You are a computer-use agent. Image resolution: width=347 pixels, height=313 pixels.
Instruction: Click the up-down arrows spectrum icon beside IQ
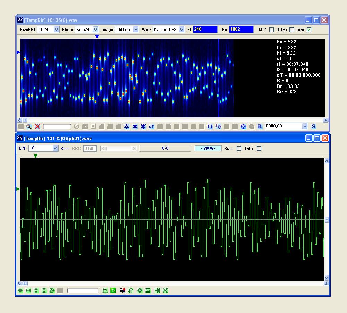tap(210, 126)
